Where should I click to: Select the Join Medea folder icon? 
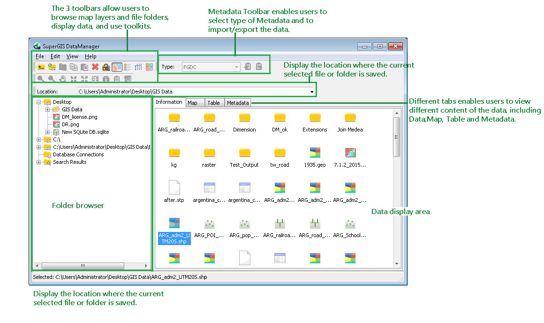point(350,117)
